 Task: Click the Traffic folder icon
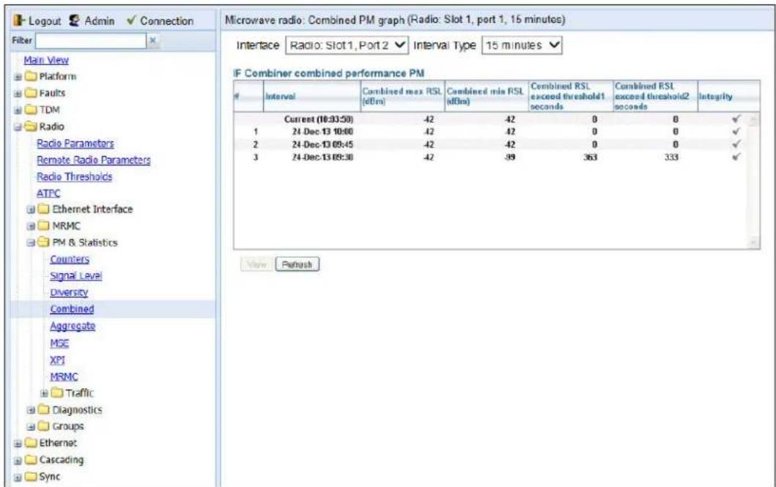(57, 393)
